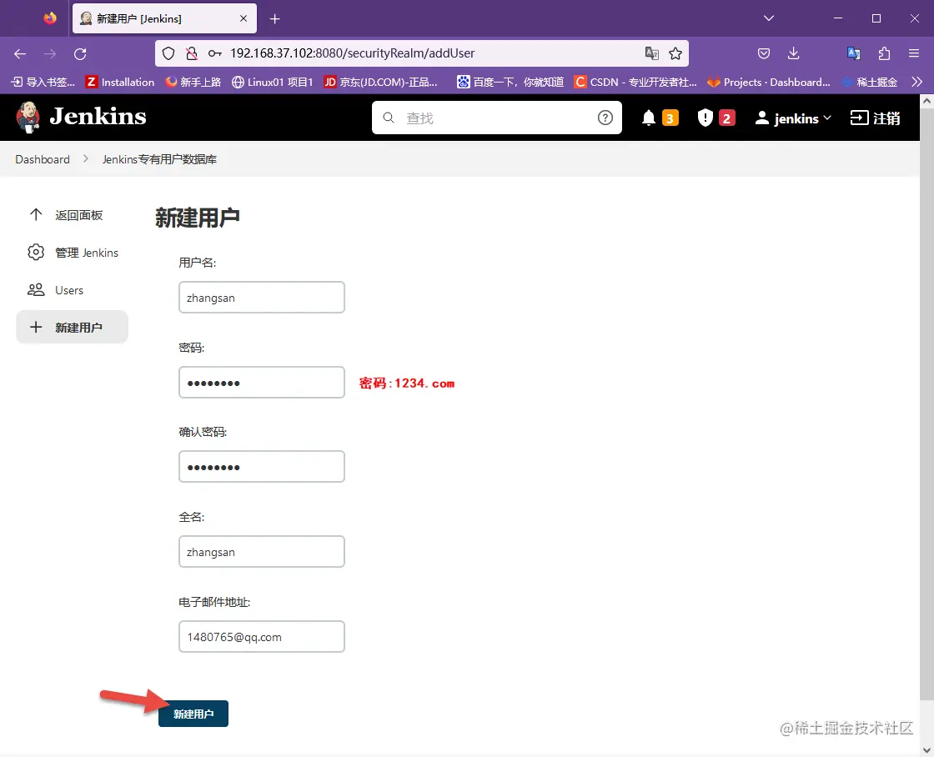Click the translation extension toolbar icon
Image resolution: width=934 pixels, height=757 pixels.
coord(854,53)
